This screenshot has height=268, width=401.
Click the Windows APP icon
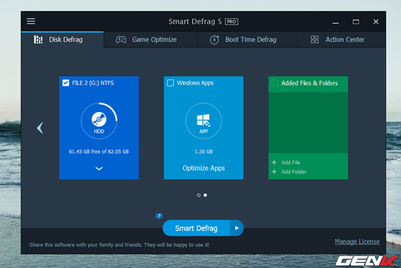204,121
